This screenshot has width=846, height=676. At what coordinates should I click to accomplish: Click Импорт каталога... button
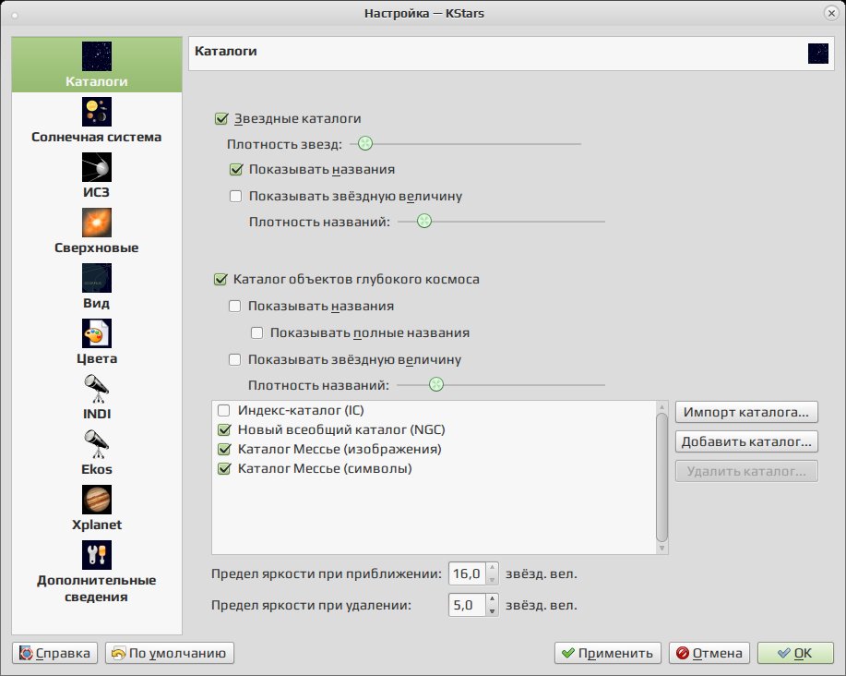[746, 412]
